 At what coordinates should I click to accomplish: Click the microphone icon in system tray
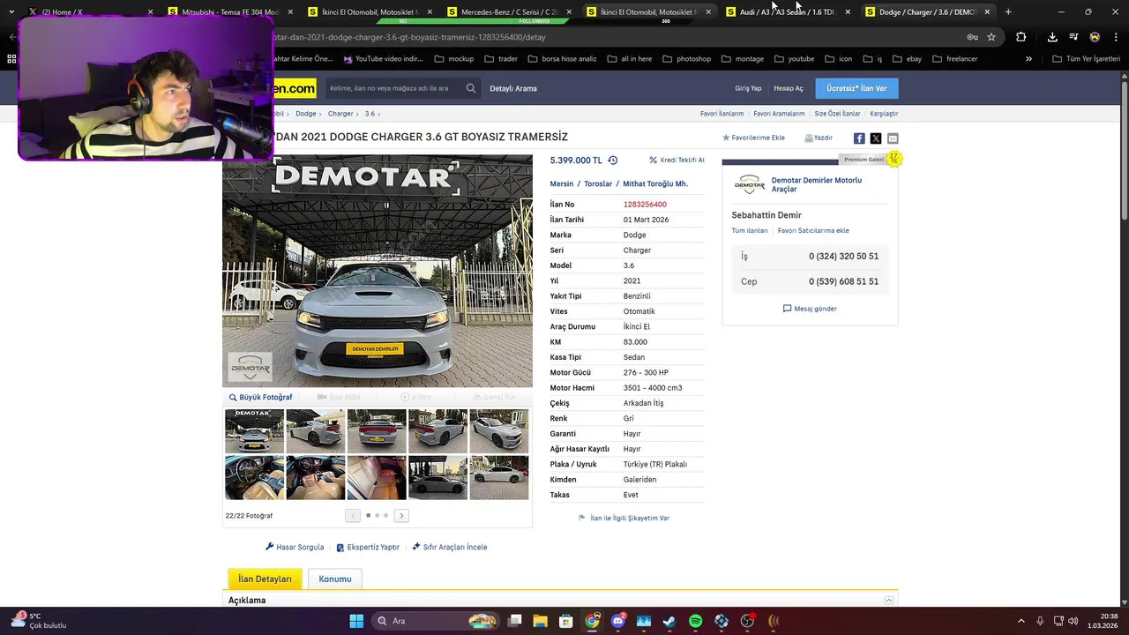pos(1040,621)
